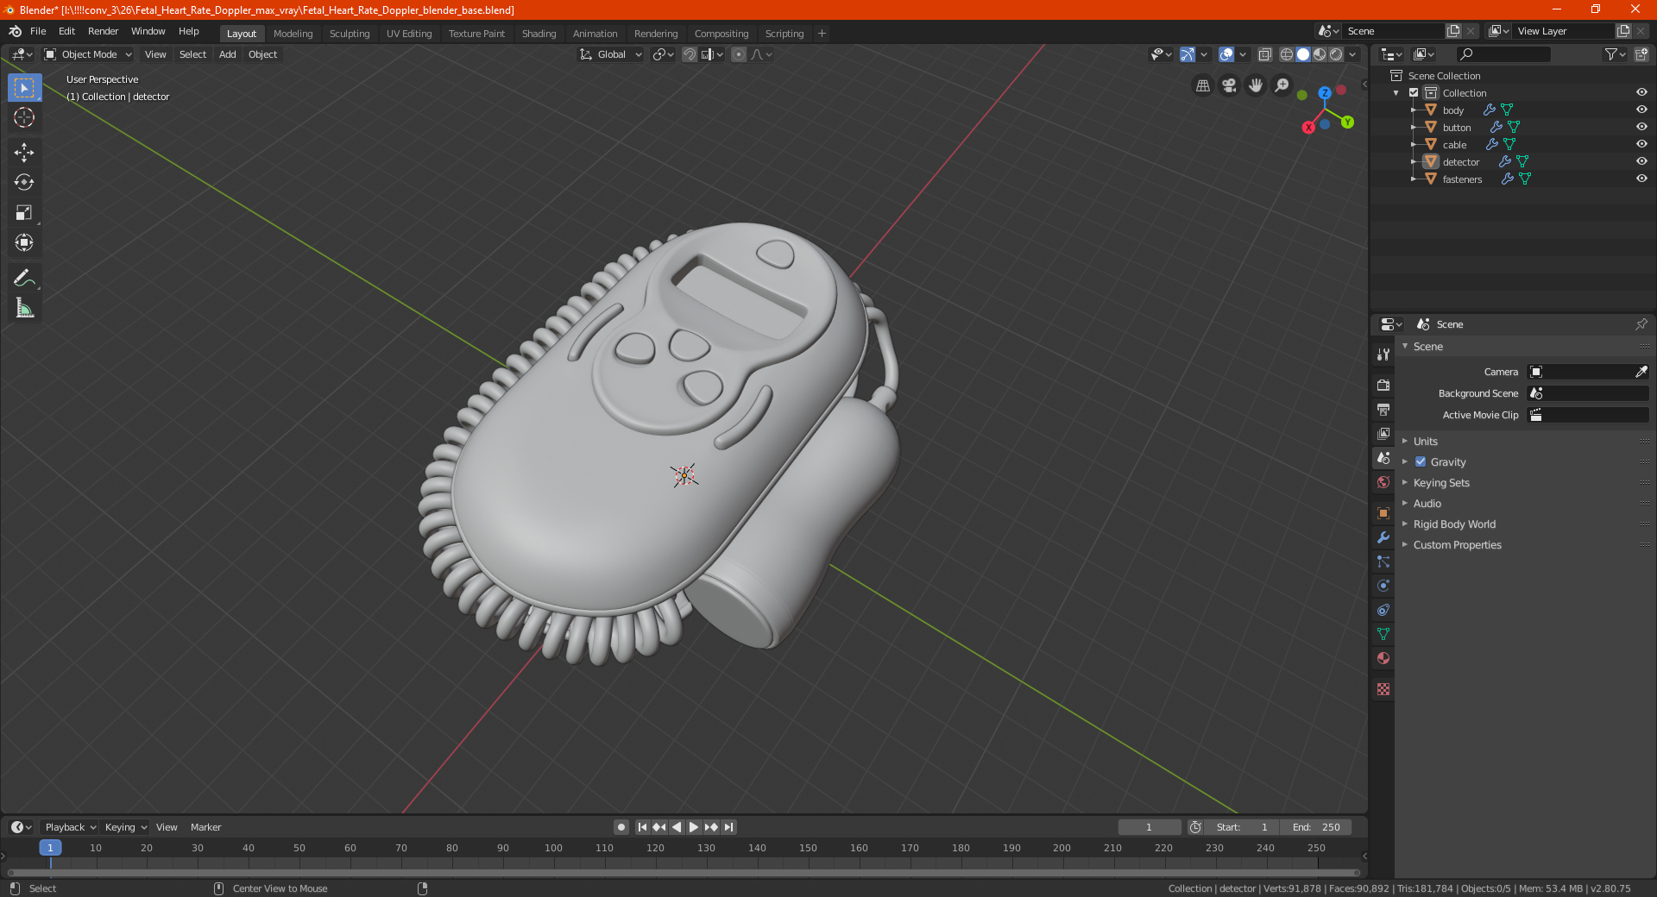
Task: Select the Annotate tool
Action: click(24, 278)
